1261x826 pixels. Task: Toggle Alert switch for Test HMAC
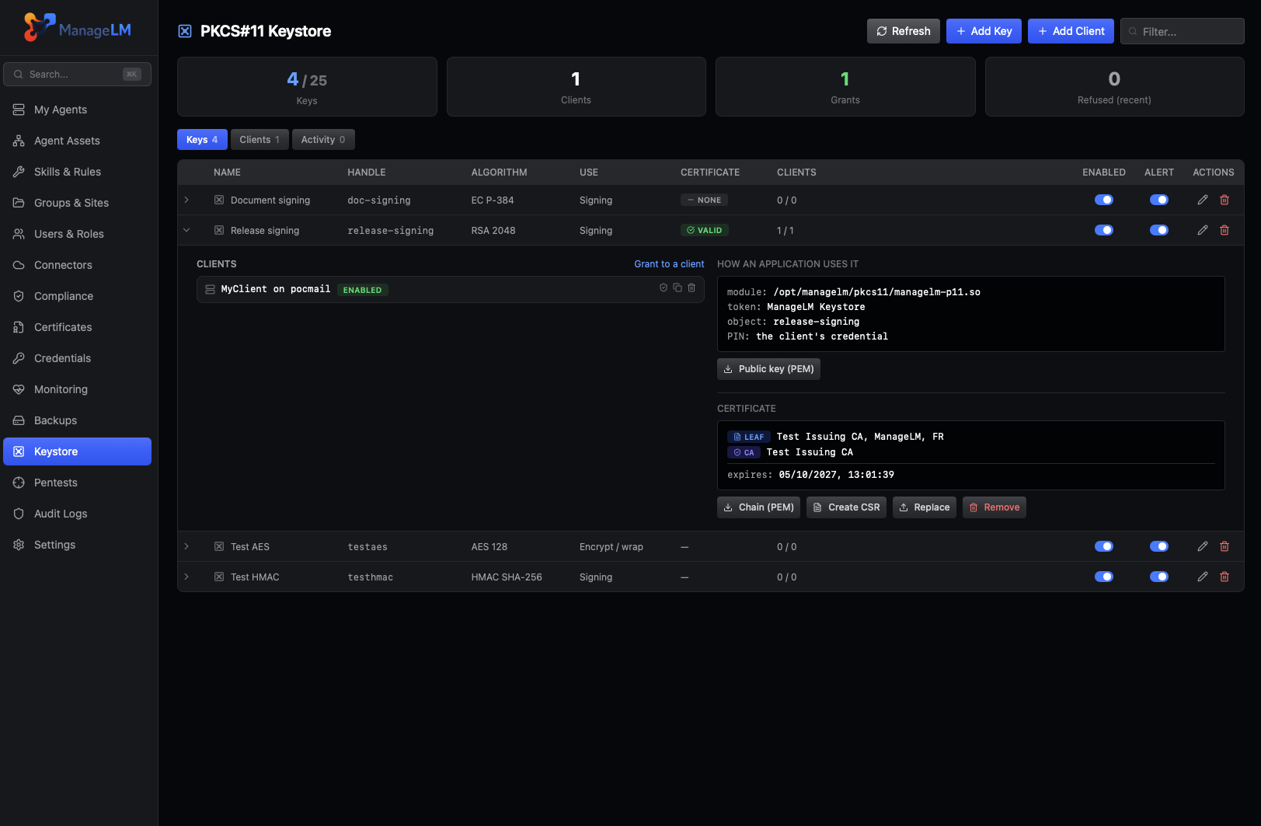tap(1158, 577)
